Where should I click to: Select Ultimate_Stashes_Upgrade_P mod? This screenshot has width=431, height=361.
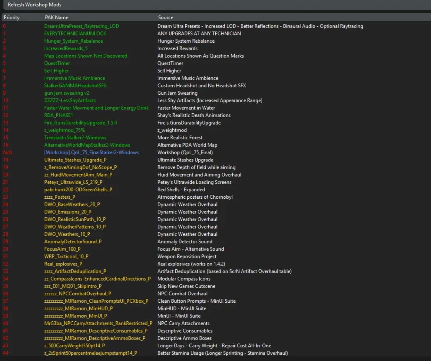coord(75,160)
